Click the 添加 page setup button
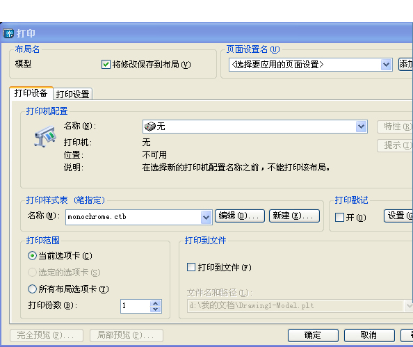The height and width of the screenshot is (347, 413). [x=405, y=64]
